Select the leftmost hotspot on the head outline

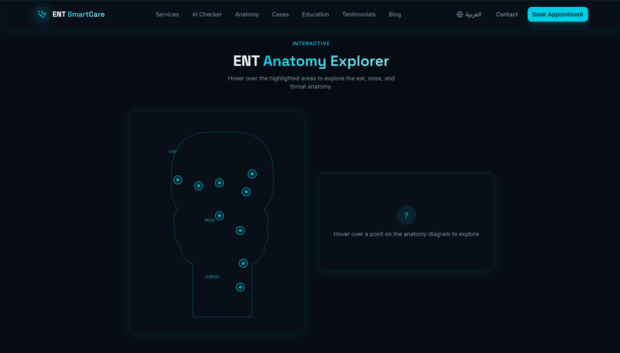pos(178,180)
